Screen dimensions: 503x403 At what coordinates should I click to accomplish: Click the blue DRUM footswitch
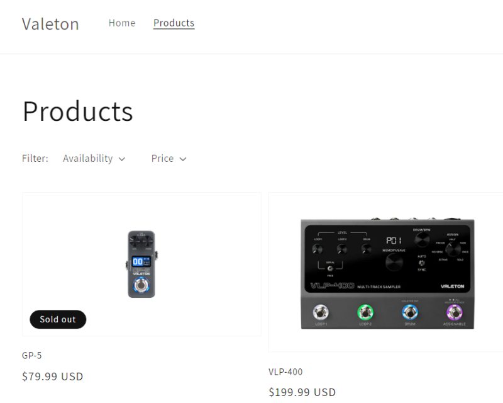point(410,312)
